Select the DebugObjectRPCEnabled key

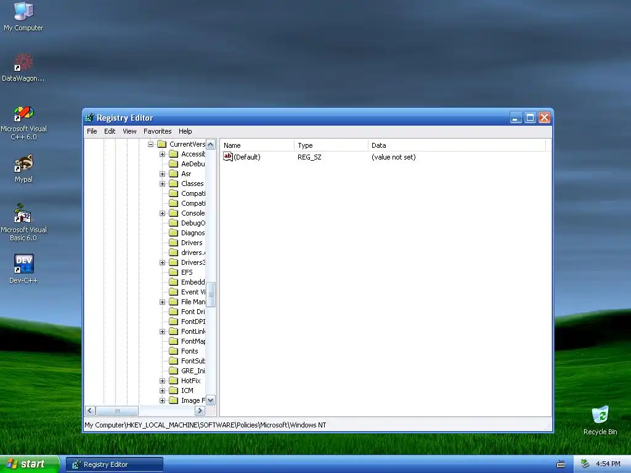click(193, 223)
